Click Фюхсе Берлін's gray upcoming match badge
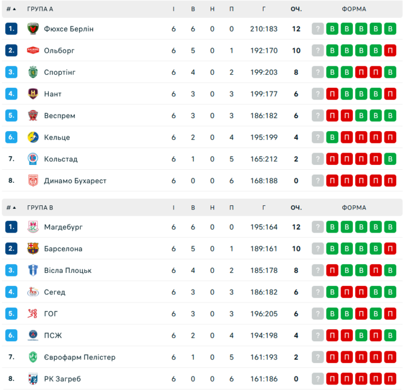The width and height of the screenshot is (404, 391). click(318, 29)
